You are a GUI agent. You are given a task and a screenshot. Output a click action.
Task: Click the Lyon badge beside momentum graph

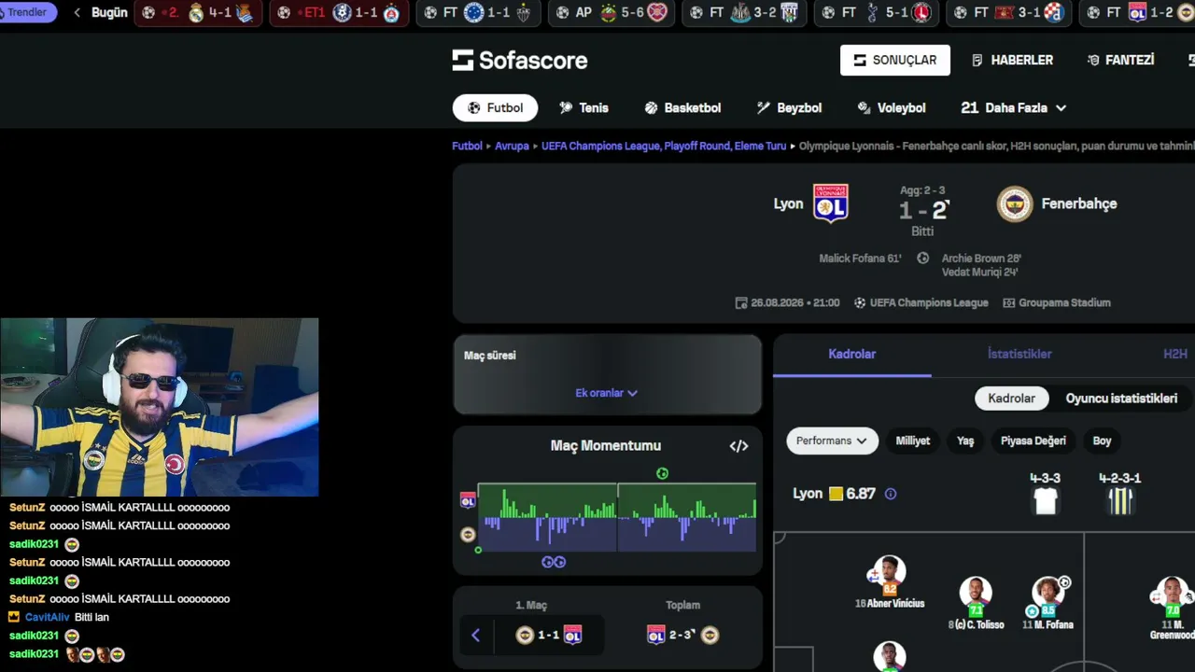coord(468,501)
